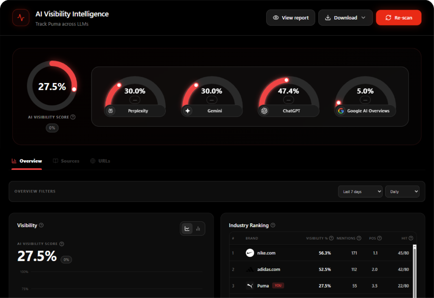Screen dimensions: 434x298
Task: Switch to the Sources tab
Action: [66, 161]
